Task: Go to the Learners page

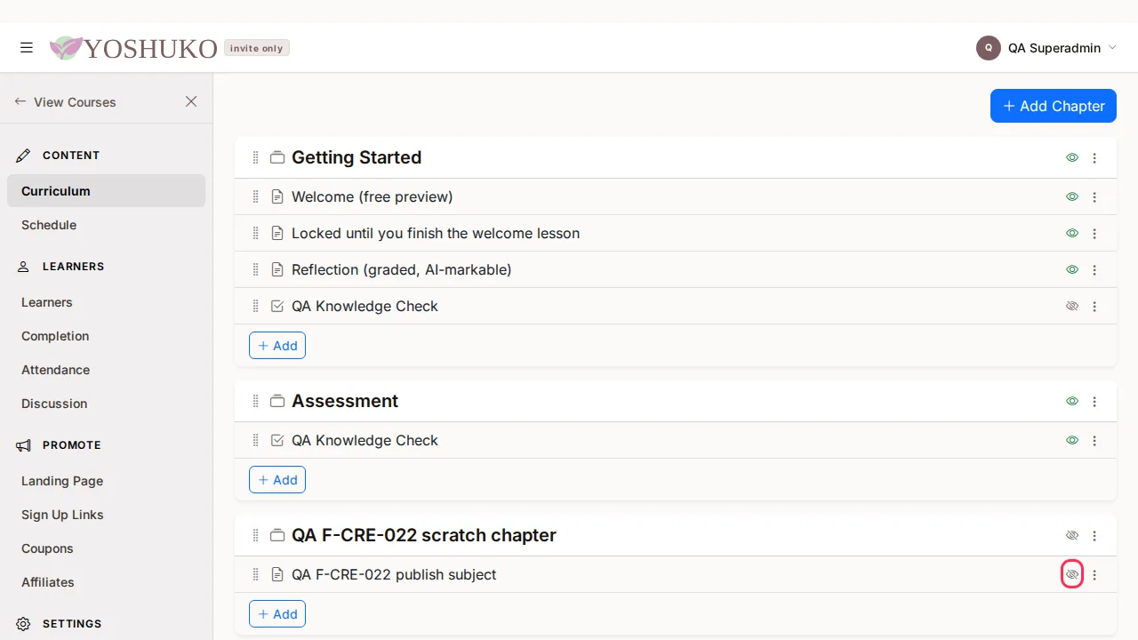Action: click(106, 302)
